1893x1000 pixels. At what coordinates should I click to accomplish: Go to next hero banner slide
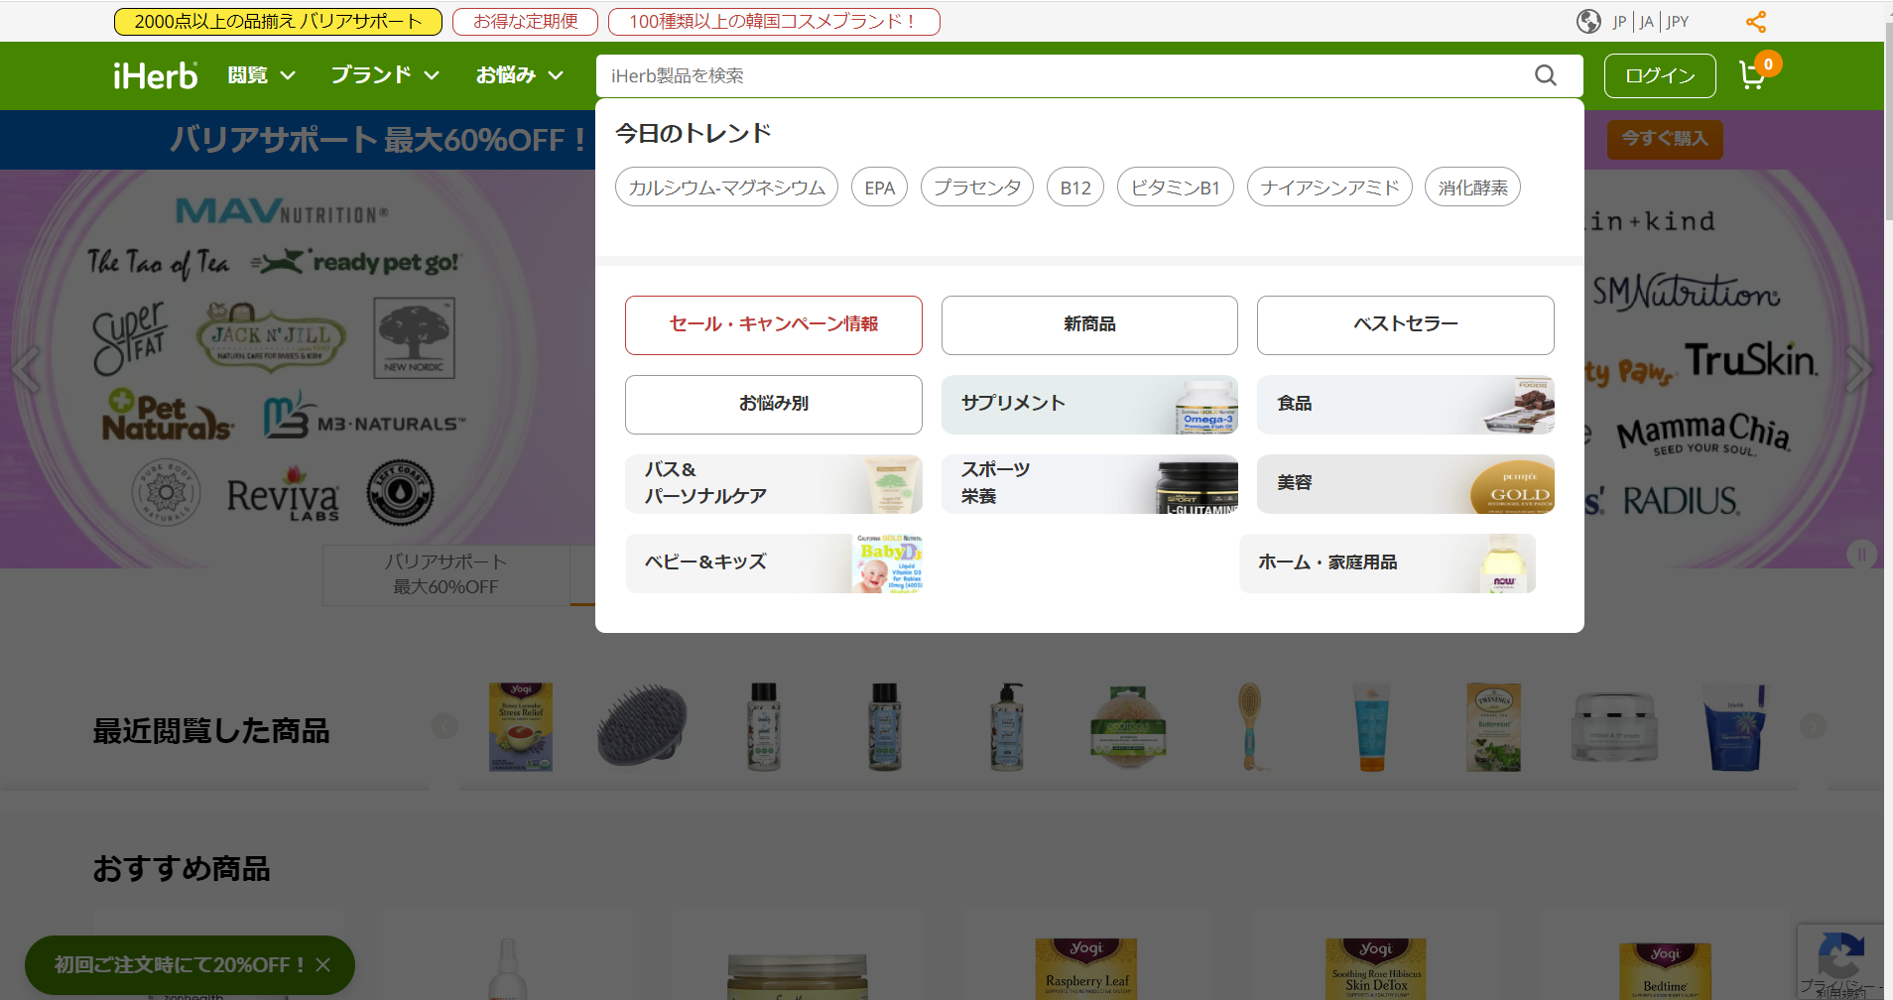(x=1859, y=369)
